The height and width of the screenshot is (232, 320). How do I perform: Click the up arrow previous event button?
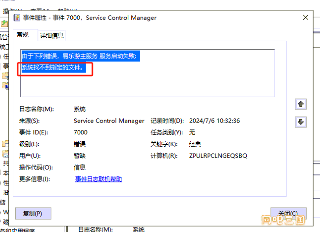coord(301,104)
